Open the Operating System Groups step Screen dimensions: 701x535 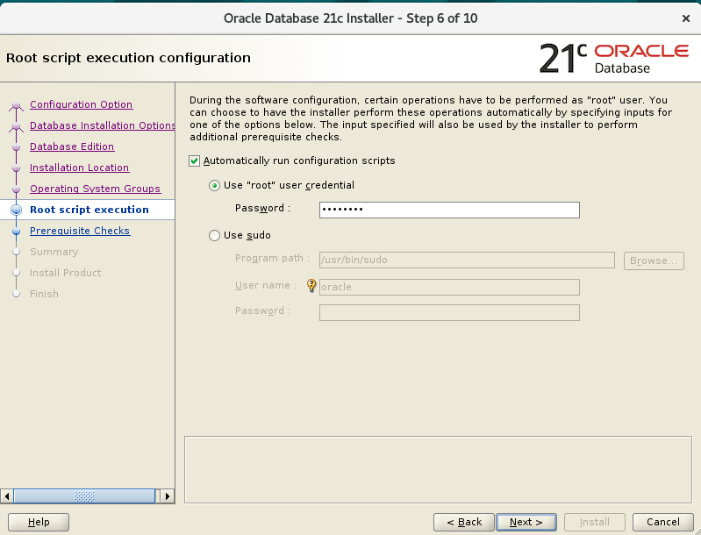(95, 189)
